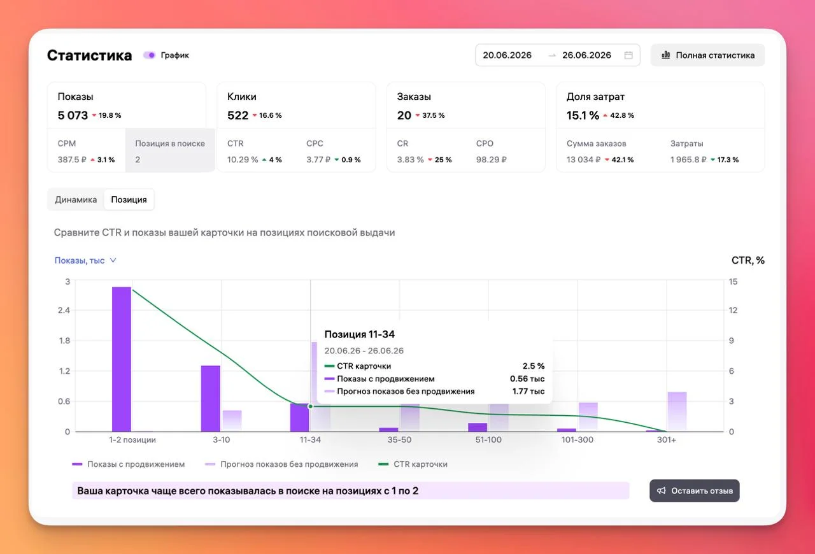Toggle the График switch off
Screen dimensions: 815x554
[149, 55]
